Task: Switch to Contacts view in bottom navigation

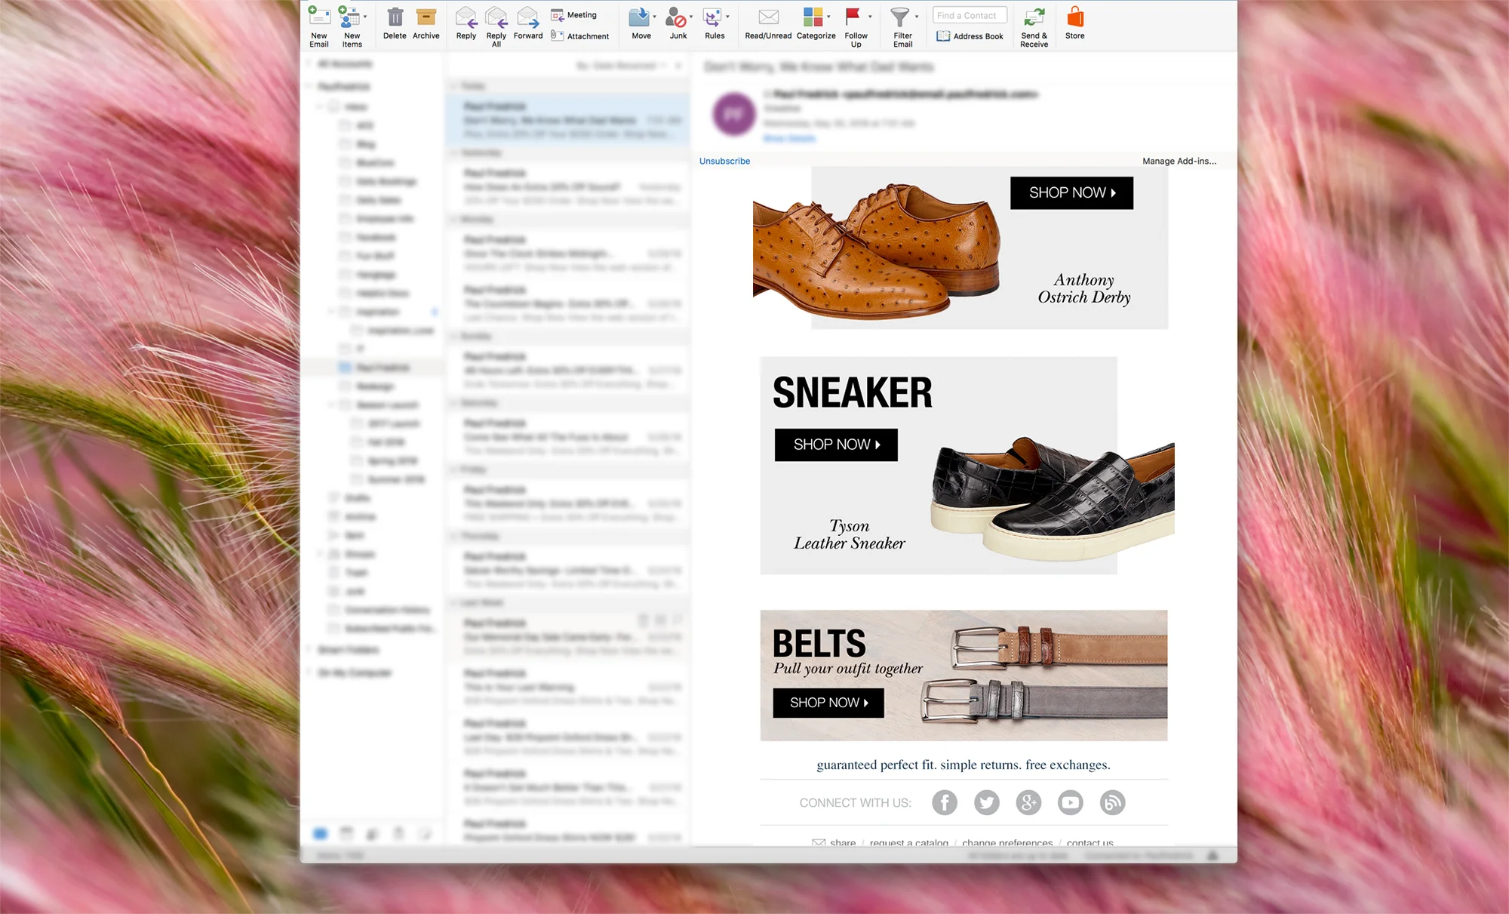Action: tap(373, 833)
